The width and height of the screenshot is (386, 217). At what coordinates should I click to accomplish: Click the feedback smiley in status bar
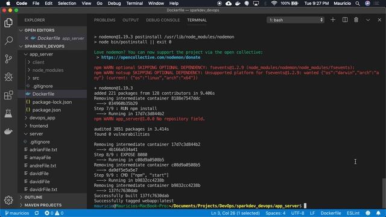[x=368, y=213]
